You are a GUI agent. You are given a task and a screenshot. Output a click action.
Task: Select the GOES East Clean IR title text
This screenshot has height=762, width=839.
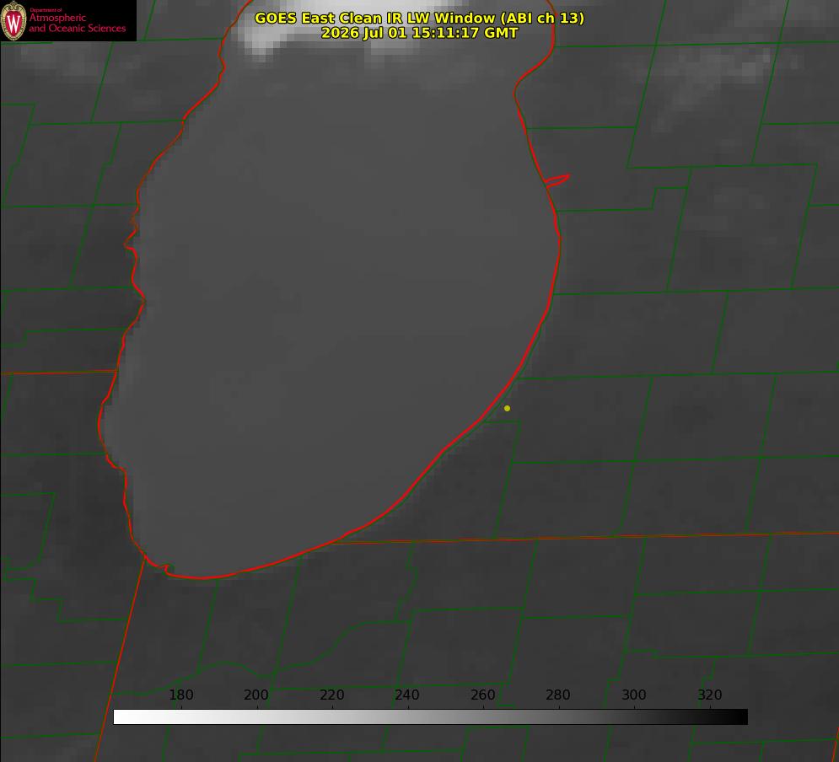pos(419,18)
